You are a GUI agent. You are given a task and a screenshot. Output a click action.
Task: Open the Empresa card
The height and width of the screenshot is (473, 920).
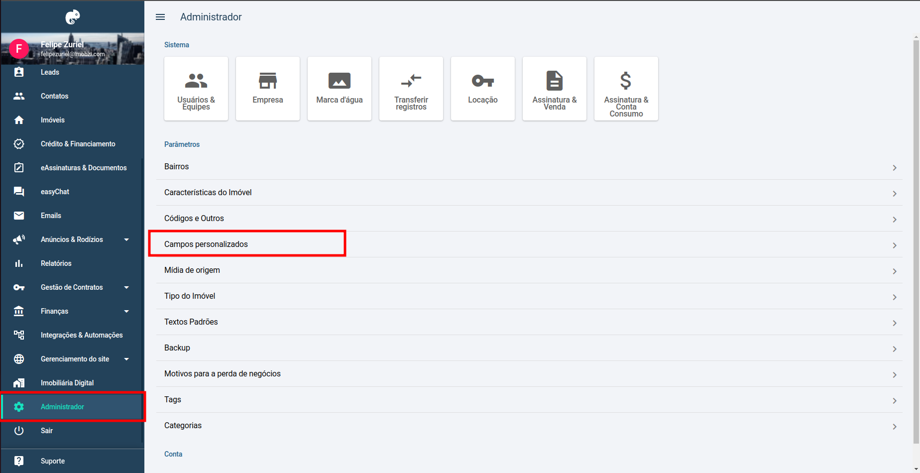[268, 89]
